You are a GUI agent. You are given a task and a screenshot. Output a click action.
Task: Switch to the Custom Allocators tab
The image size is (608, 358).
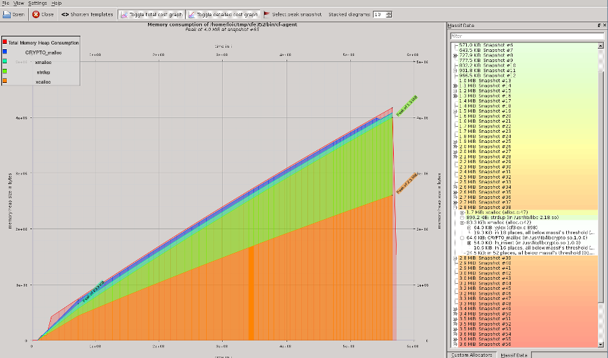[x=472, y=354]
